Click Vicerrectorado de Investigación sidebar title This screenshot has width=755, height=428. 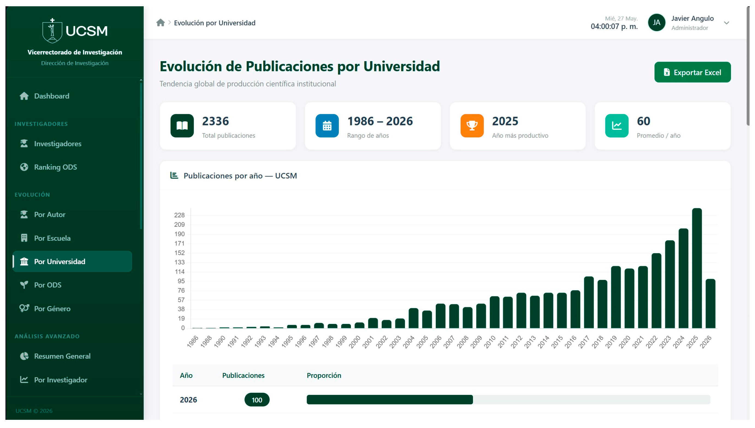coord(75,52)
